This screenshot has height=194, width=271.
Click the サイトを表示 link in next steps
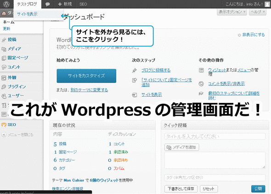(152, 94)
